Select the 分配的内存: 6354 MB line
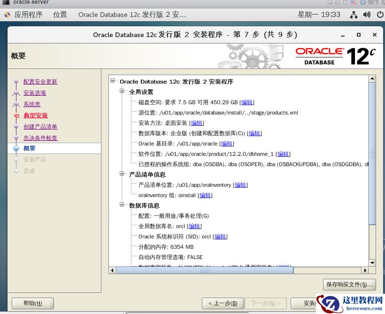This screenshot has height=314, width=385. pyautogui.click(x=166, y=247)
